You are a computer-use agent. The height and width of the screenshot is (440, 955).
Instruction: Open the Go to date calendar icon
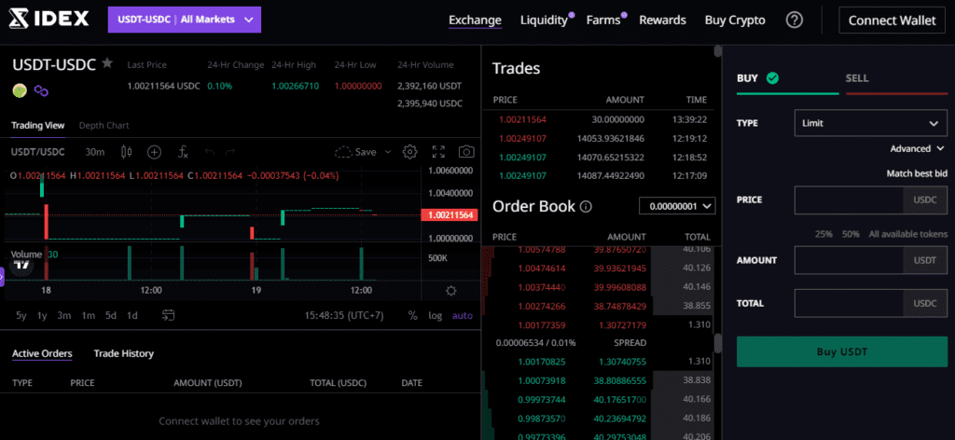tap(169, 315)
